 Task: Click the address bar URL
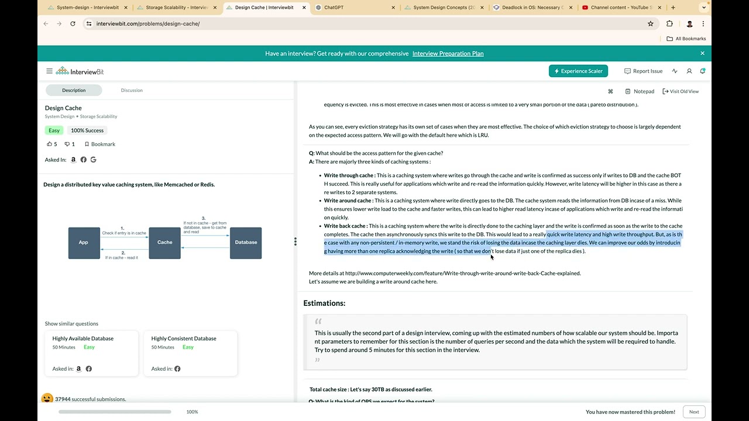[148, 24]
